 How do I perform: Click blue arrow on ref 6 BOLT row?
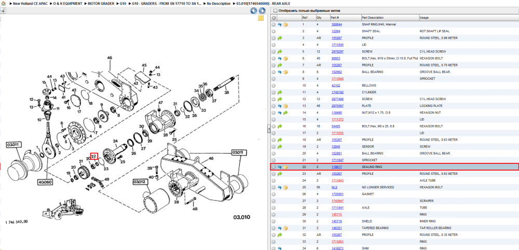280,58
